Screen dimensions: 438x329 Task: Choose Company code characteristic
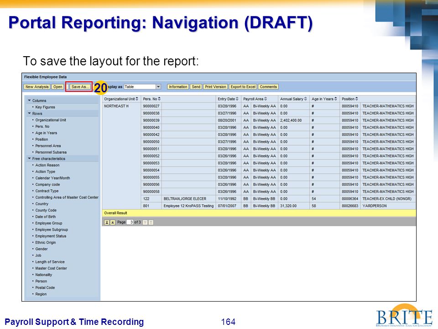point(47,184)
